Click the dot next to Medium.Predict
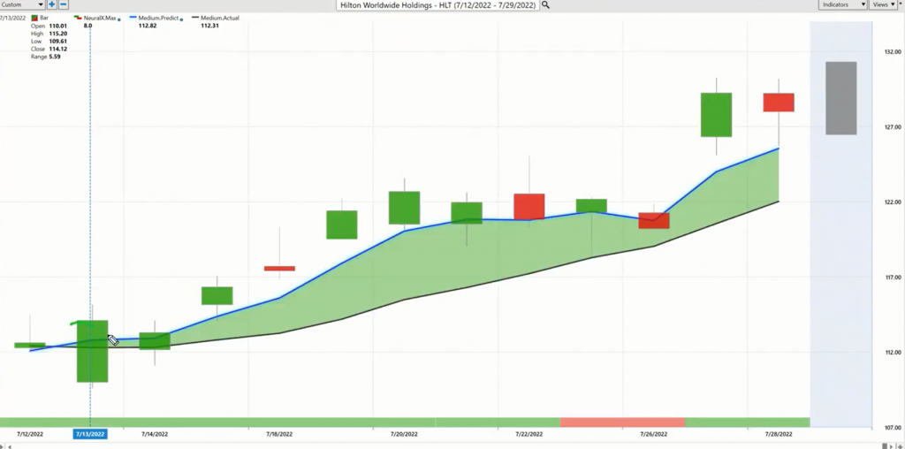The width and height of the screenshot is (905, 449). [182, 19]
